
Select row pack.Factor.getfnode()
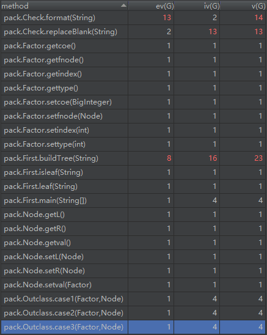[x=133, y=60]
